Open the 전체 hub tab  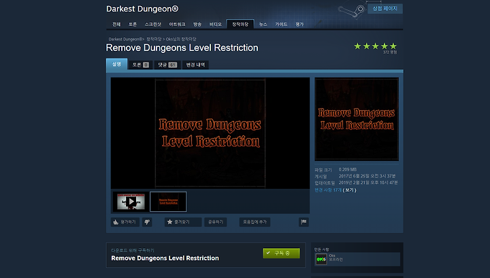pyautogui.click(x=116, y=24)
